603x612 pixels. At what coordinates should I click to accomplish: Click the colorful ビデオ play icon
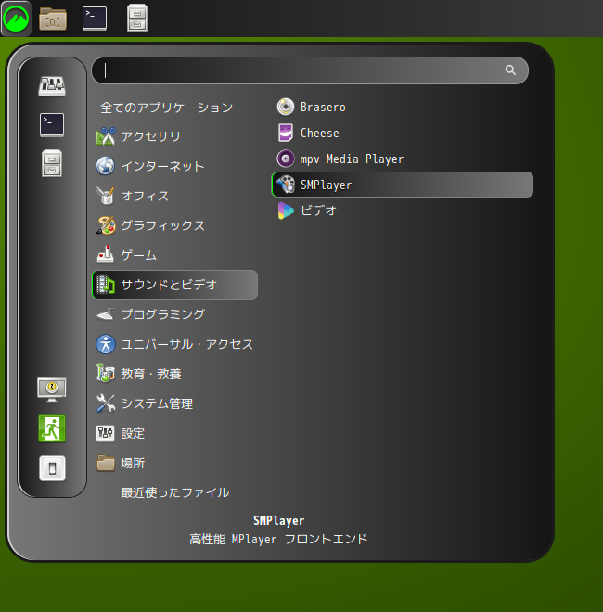pos(286,210)
